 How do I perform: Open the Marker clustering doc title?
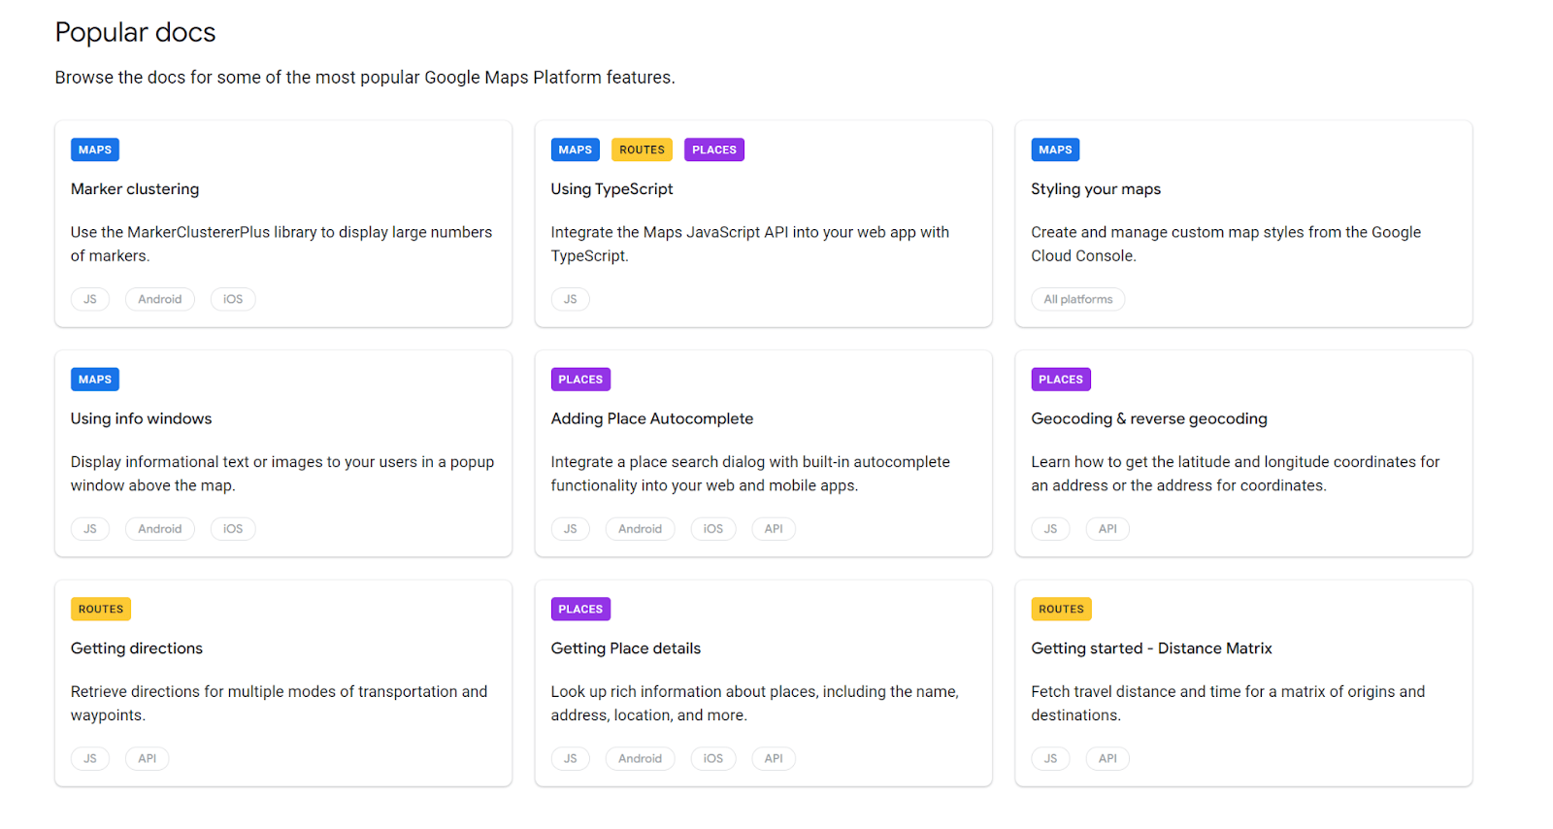click(x=135, y=189)
